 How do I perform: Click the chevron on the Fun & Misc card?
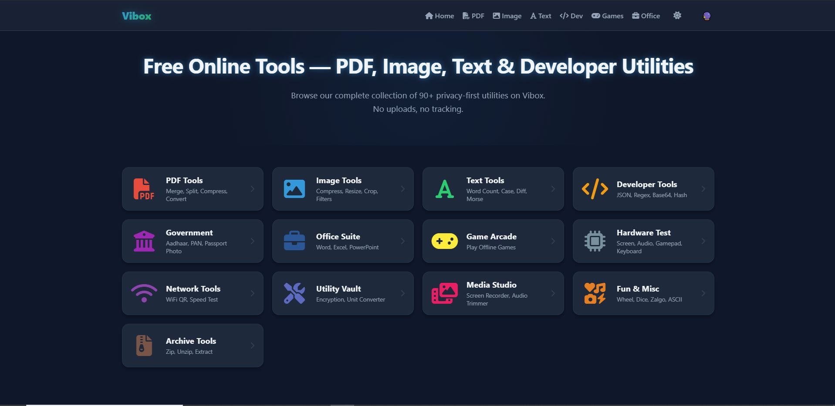(703, 293)
